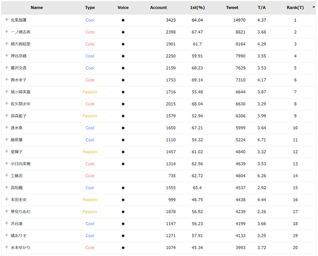The width and height of the screenshot is (318, 256).
Task: Open the plus icon beside 星輝子
Action: pyautogui.click(x=6, y=152)
